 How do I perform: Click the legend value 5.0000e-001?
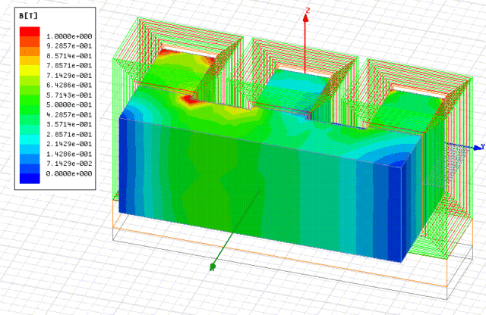click(x=69, y=104)
